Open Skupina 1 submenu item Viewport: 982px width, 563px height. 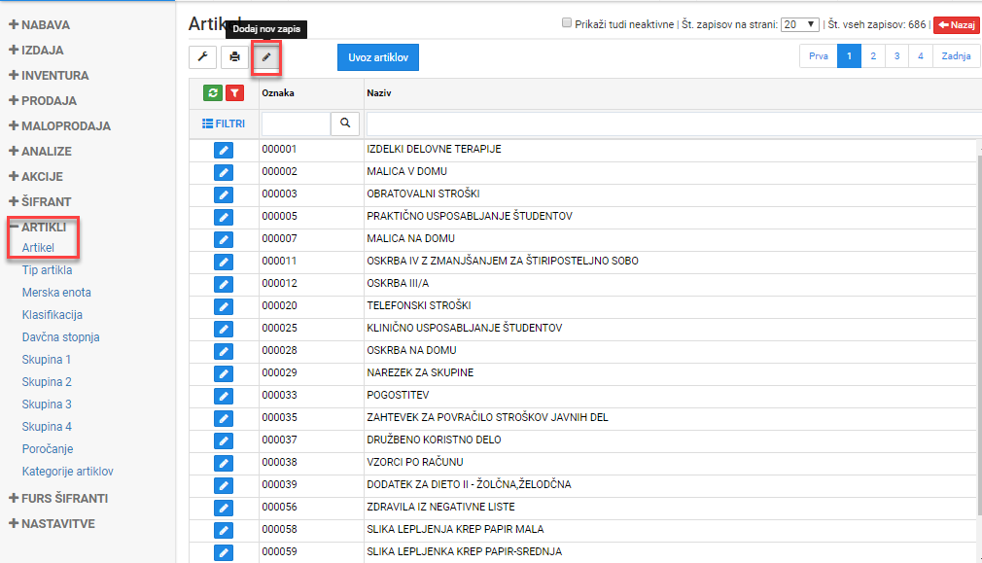point(47,360)
